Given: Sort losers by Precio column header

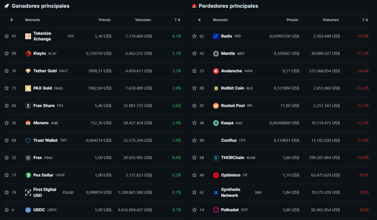Looking at the screenshot, I should coord(292,20).
